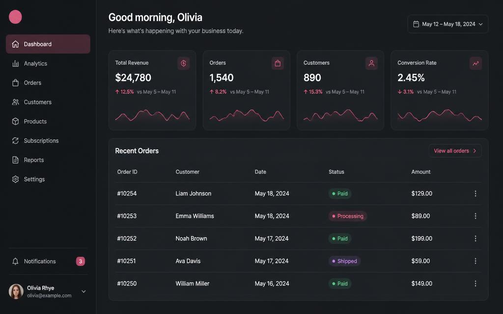Click the Date column header
503x314 pixels.
tap(260, 172)
